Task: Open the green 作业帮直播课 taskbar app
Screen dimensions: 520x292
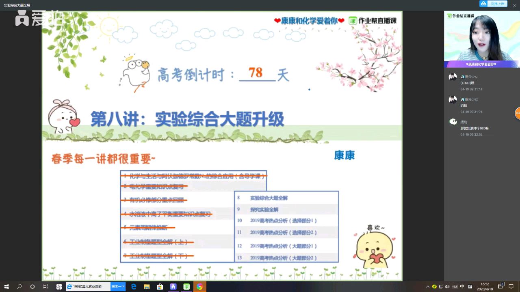Action: tap(186, 287)
